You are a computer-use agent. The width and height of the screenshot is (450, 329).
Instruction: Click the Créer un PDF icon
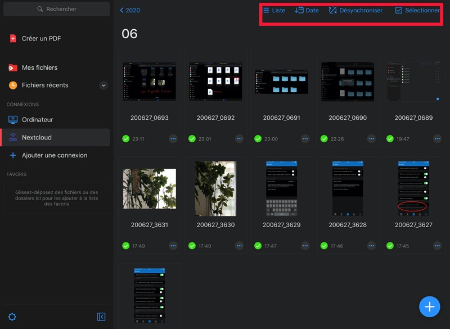click(x=12, y=39)
